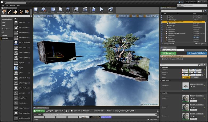Click the Build toolbar icon

[x=93, y=9]
